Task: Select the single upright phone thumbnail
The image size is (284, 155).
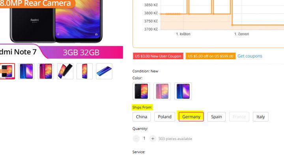Action: tap(84, 71)
